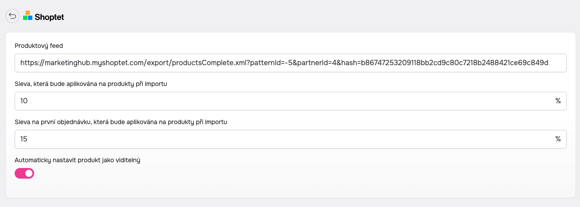Click the 'Sleva, která bude aplikována' label
This screenshot has height=207, width=580.
(x=91, y=84)
